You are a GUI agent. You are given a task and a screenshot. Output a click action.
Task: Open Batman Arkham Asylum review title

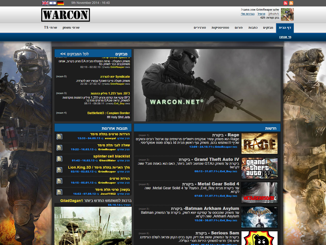[x=205, y=208]
